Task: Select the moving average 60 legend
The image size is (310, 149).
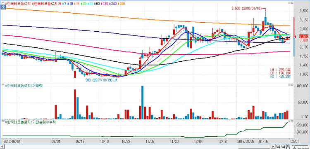Action: (x=97, y=3)
